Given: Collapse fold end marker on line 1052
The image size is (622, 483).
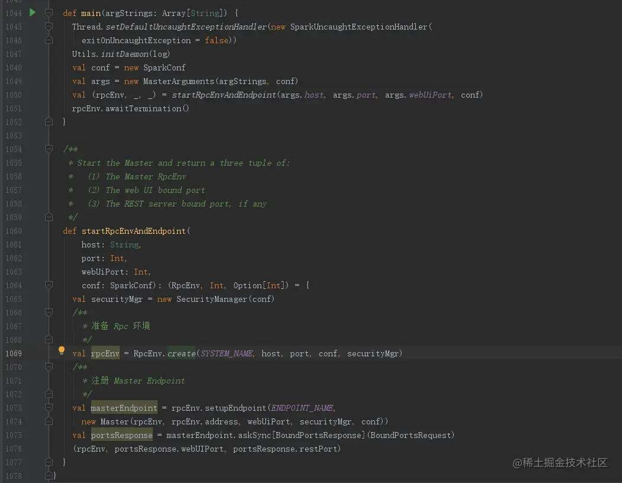Looking at the screenshot, I should [49, 122].
